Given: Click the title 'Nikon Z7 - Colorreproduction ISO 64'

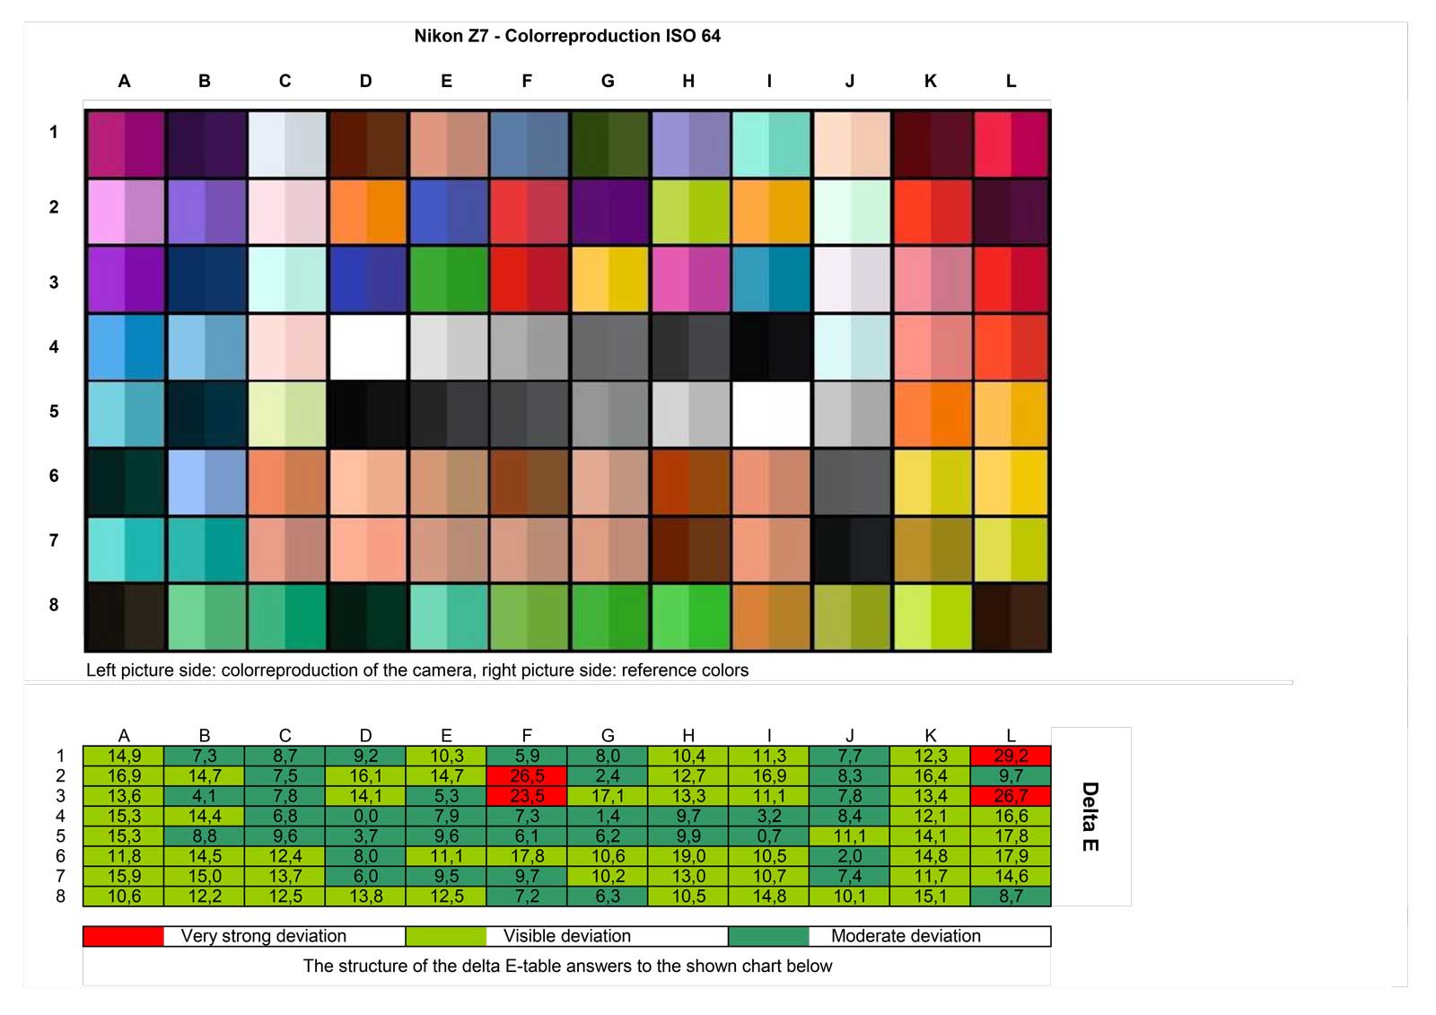Looking at the screenshot, I should pyautogui.click(x=567, y=36).
